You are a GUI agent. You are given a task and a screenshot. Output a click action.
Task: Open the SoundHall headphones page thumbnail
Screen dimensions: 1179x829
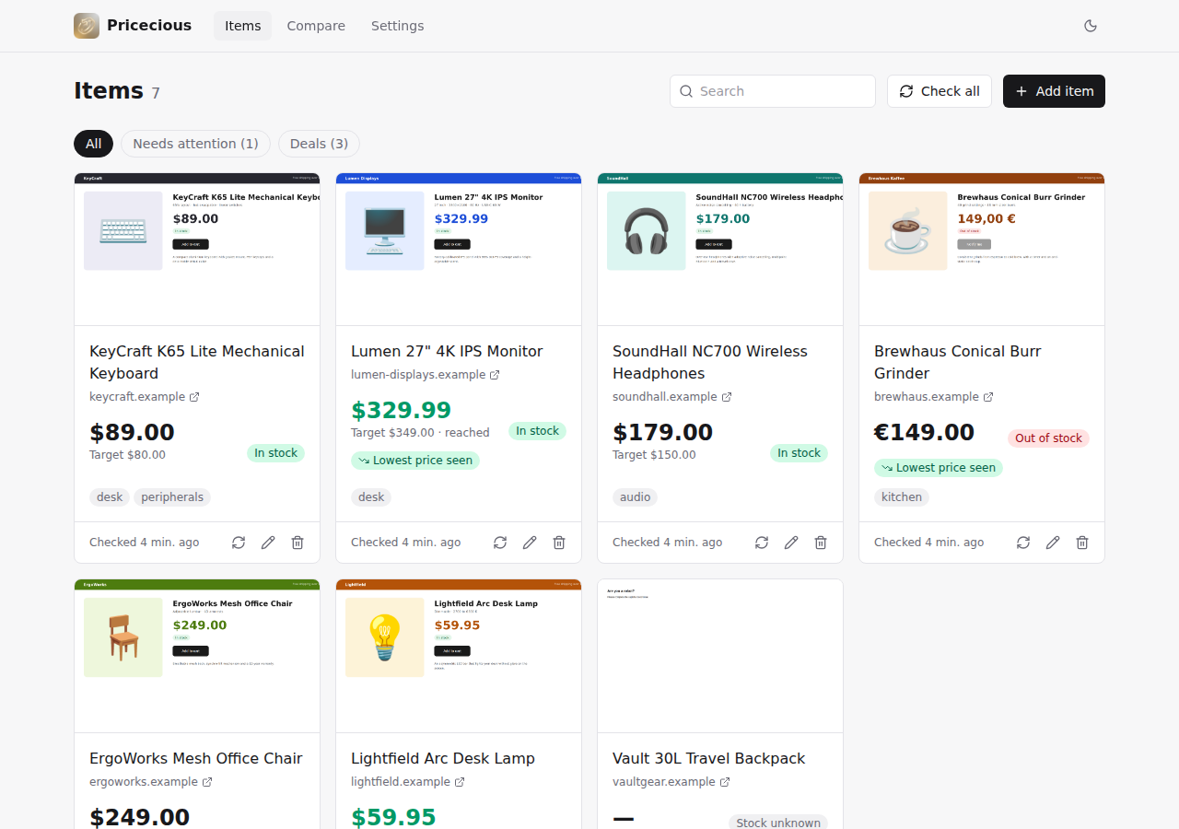point(720,250)
